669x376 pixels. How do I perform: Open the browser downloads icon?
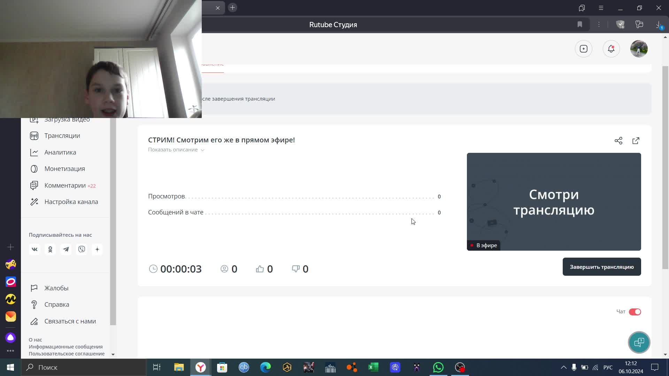pos(659,24)
